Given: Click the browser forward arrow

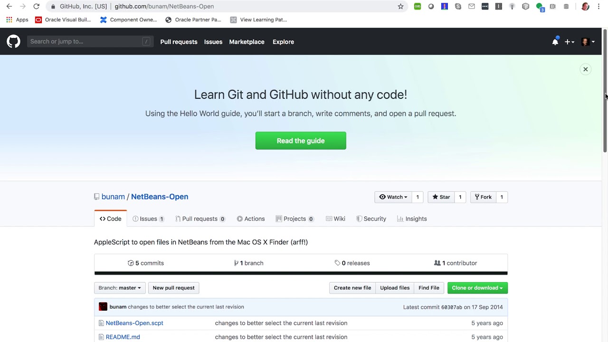Looking at the screenshot, I should [x=23, y=6].
